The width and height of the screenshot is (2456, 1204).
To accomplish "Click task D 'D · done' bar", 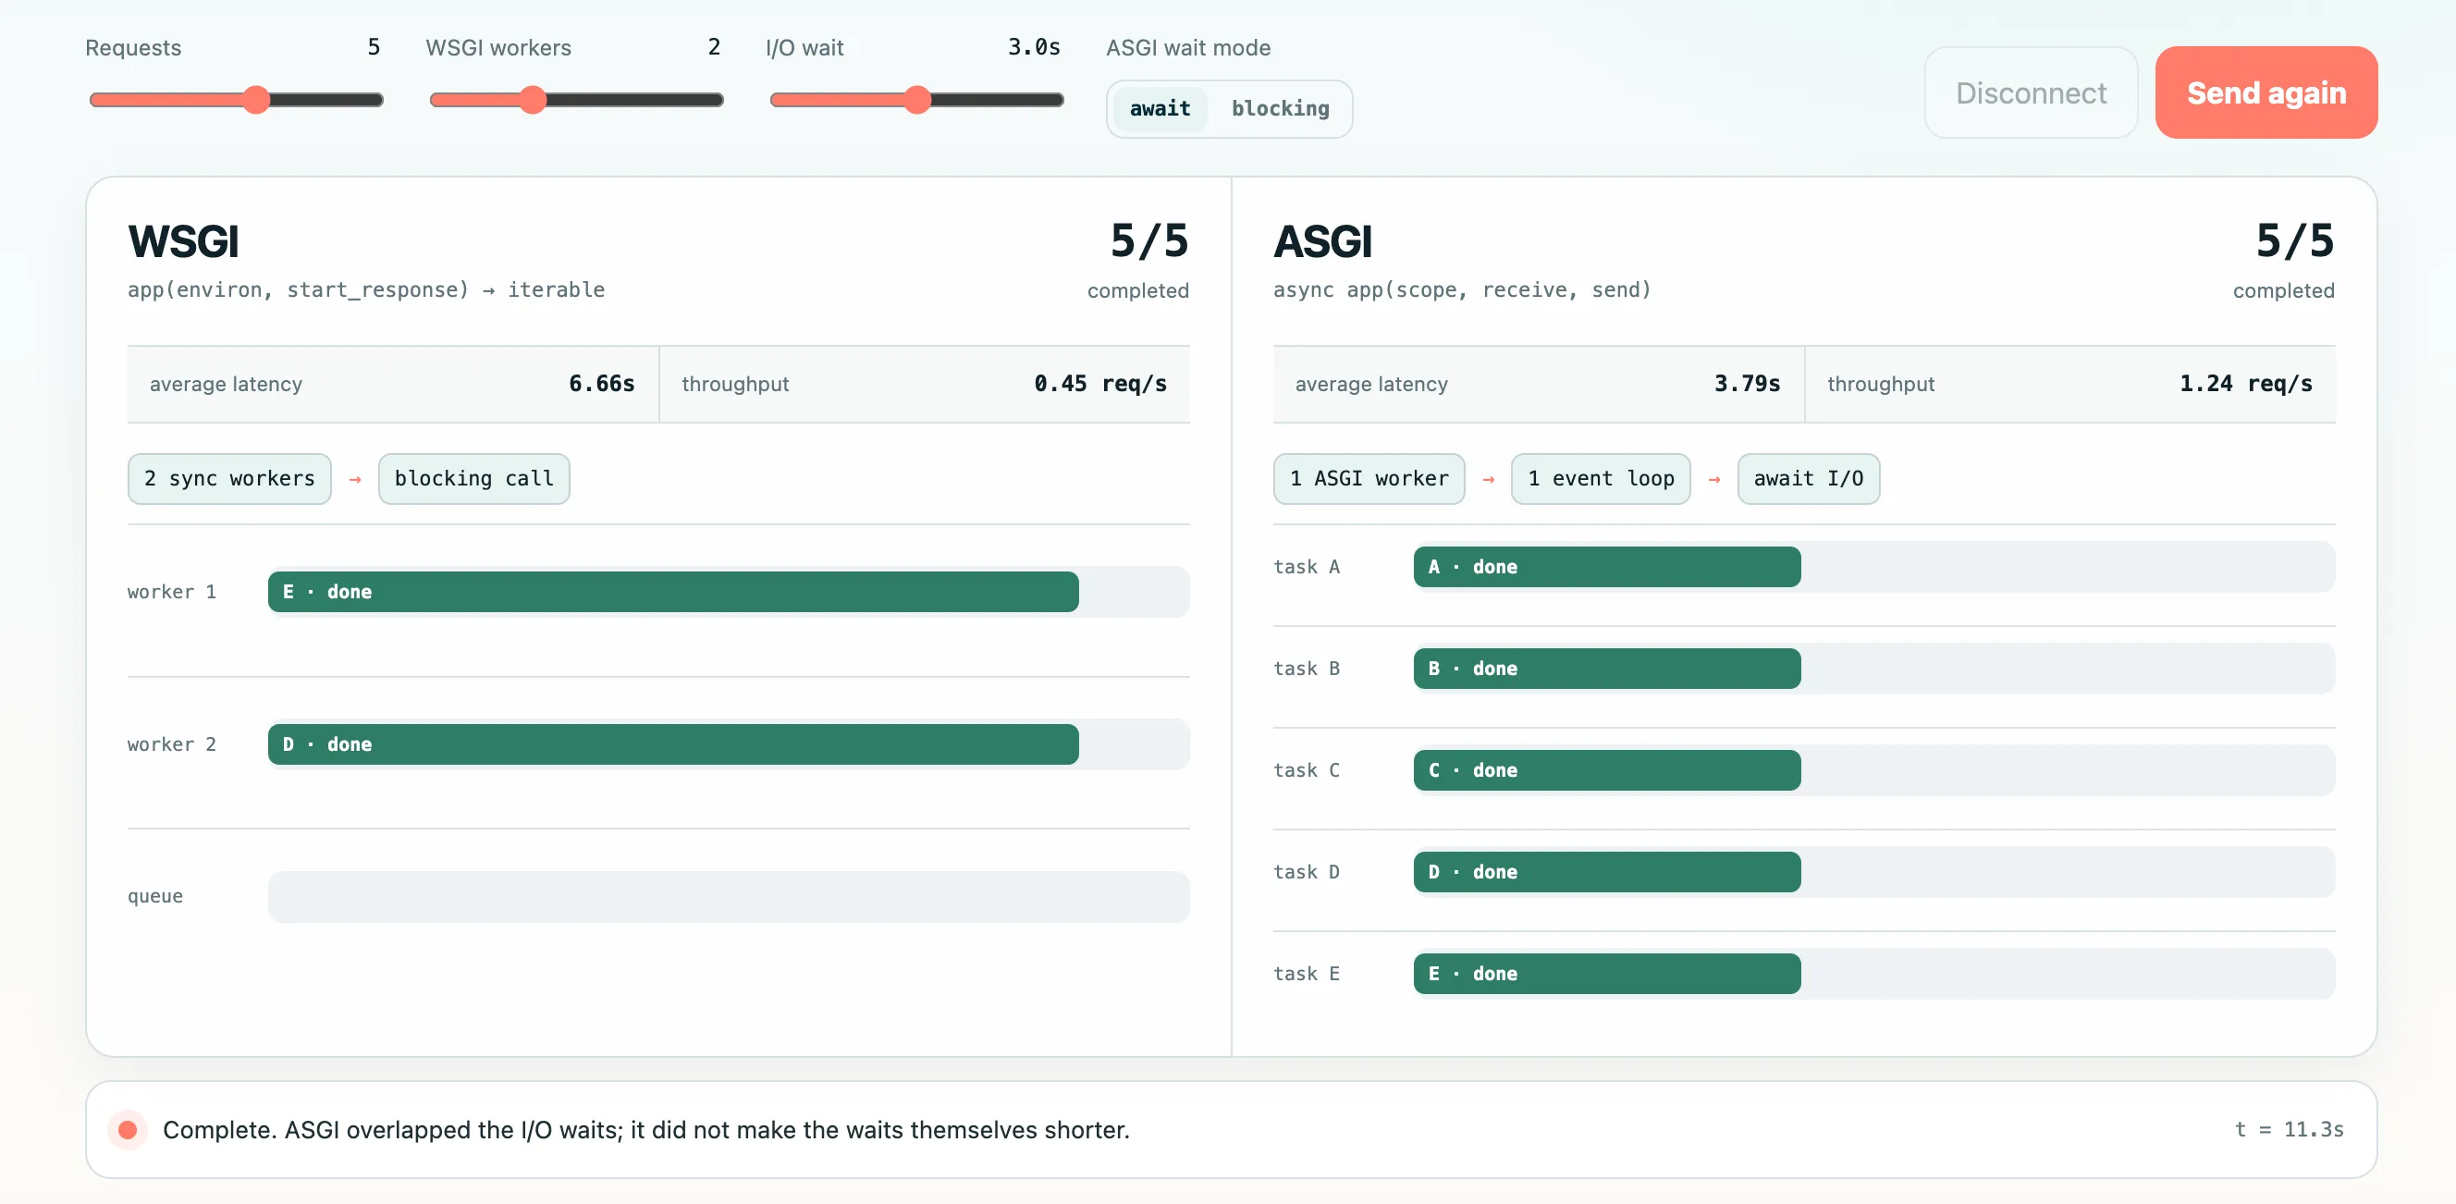I will [1606, 872].
